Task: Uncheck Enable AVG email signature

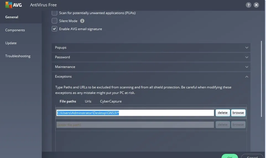Action: [x=54, y=29]
